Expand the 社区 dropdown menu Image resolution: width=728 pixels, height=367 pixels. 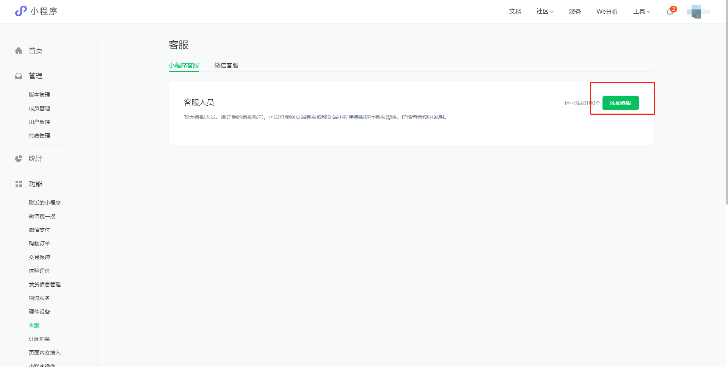tap(545, 11)
